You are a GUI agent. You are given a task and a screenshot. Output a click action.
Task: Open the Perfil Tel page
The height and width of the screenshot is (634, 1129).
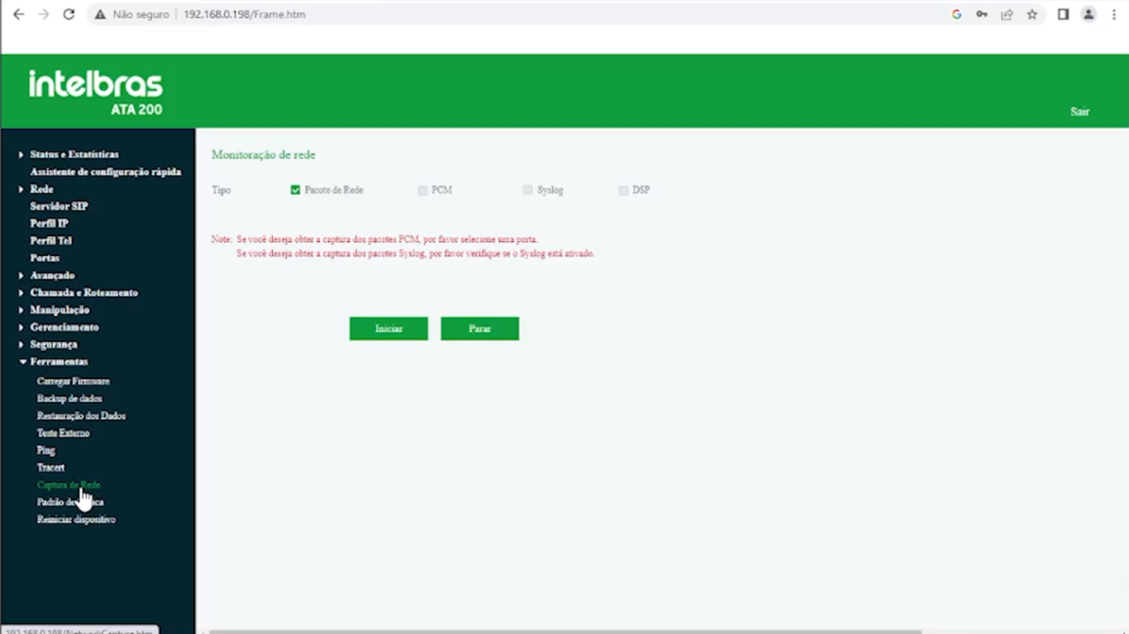pos(50,241)
